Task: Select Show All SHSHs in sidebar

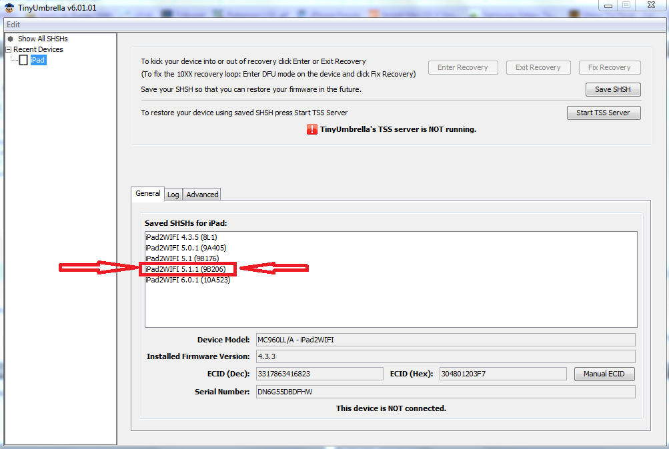Action: (x=43, y=39)
